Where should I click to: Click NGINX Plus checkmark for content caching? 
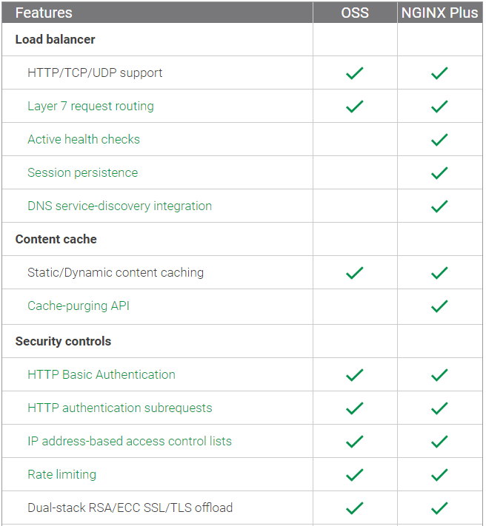coord(439,273)
